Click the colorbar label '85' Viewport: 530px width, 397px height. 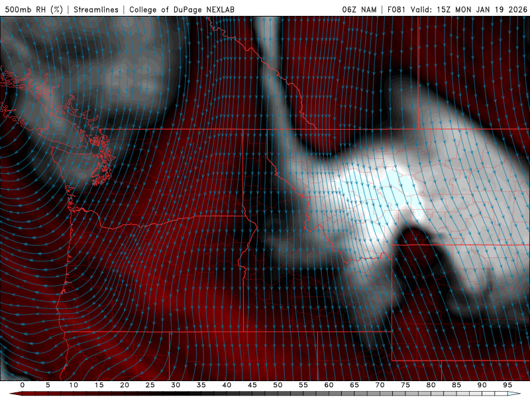tap(456, 385)
